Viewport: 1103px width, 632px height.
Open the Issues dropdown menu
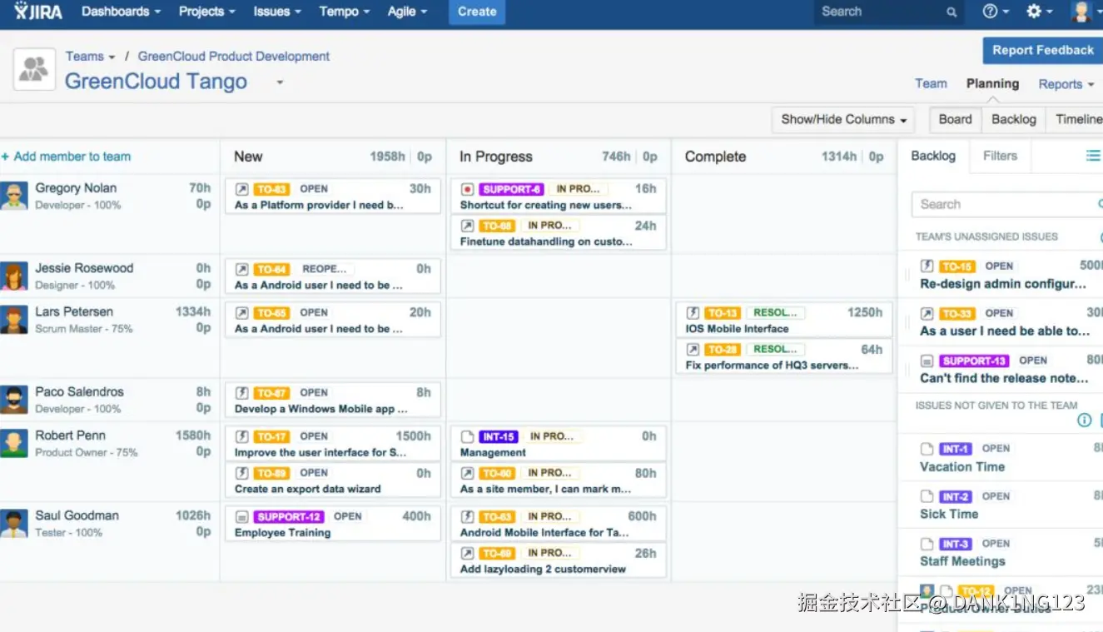tap(277, 12)
